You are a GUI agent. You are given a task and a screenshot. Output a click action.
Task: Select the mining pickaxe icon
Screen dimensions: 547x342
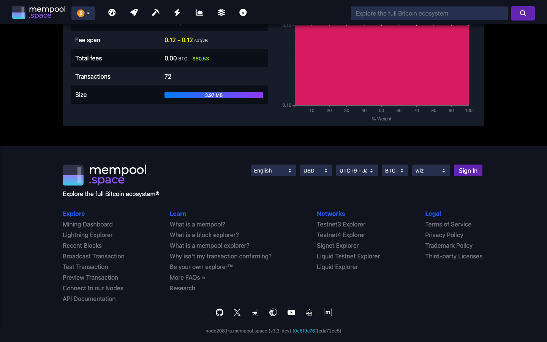point(156,12)
